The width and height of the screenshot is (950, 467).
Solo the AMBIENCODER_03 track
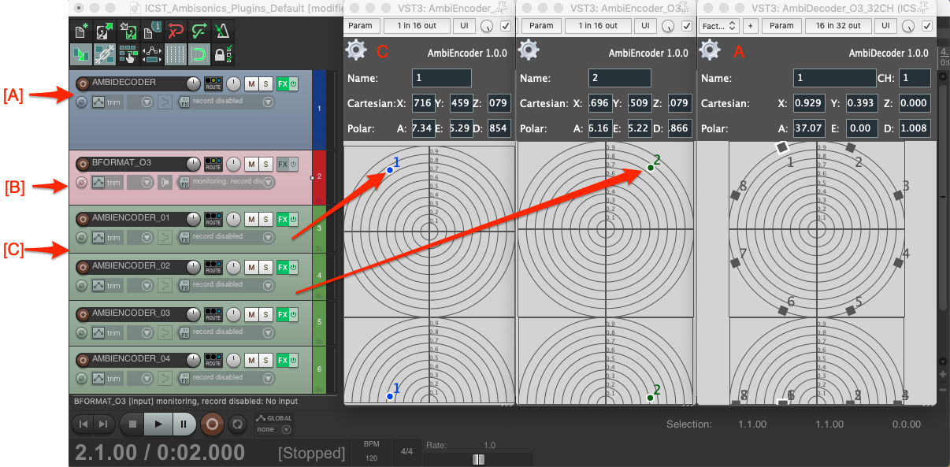[x=266, y=314]
